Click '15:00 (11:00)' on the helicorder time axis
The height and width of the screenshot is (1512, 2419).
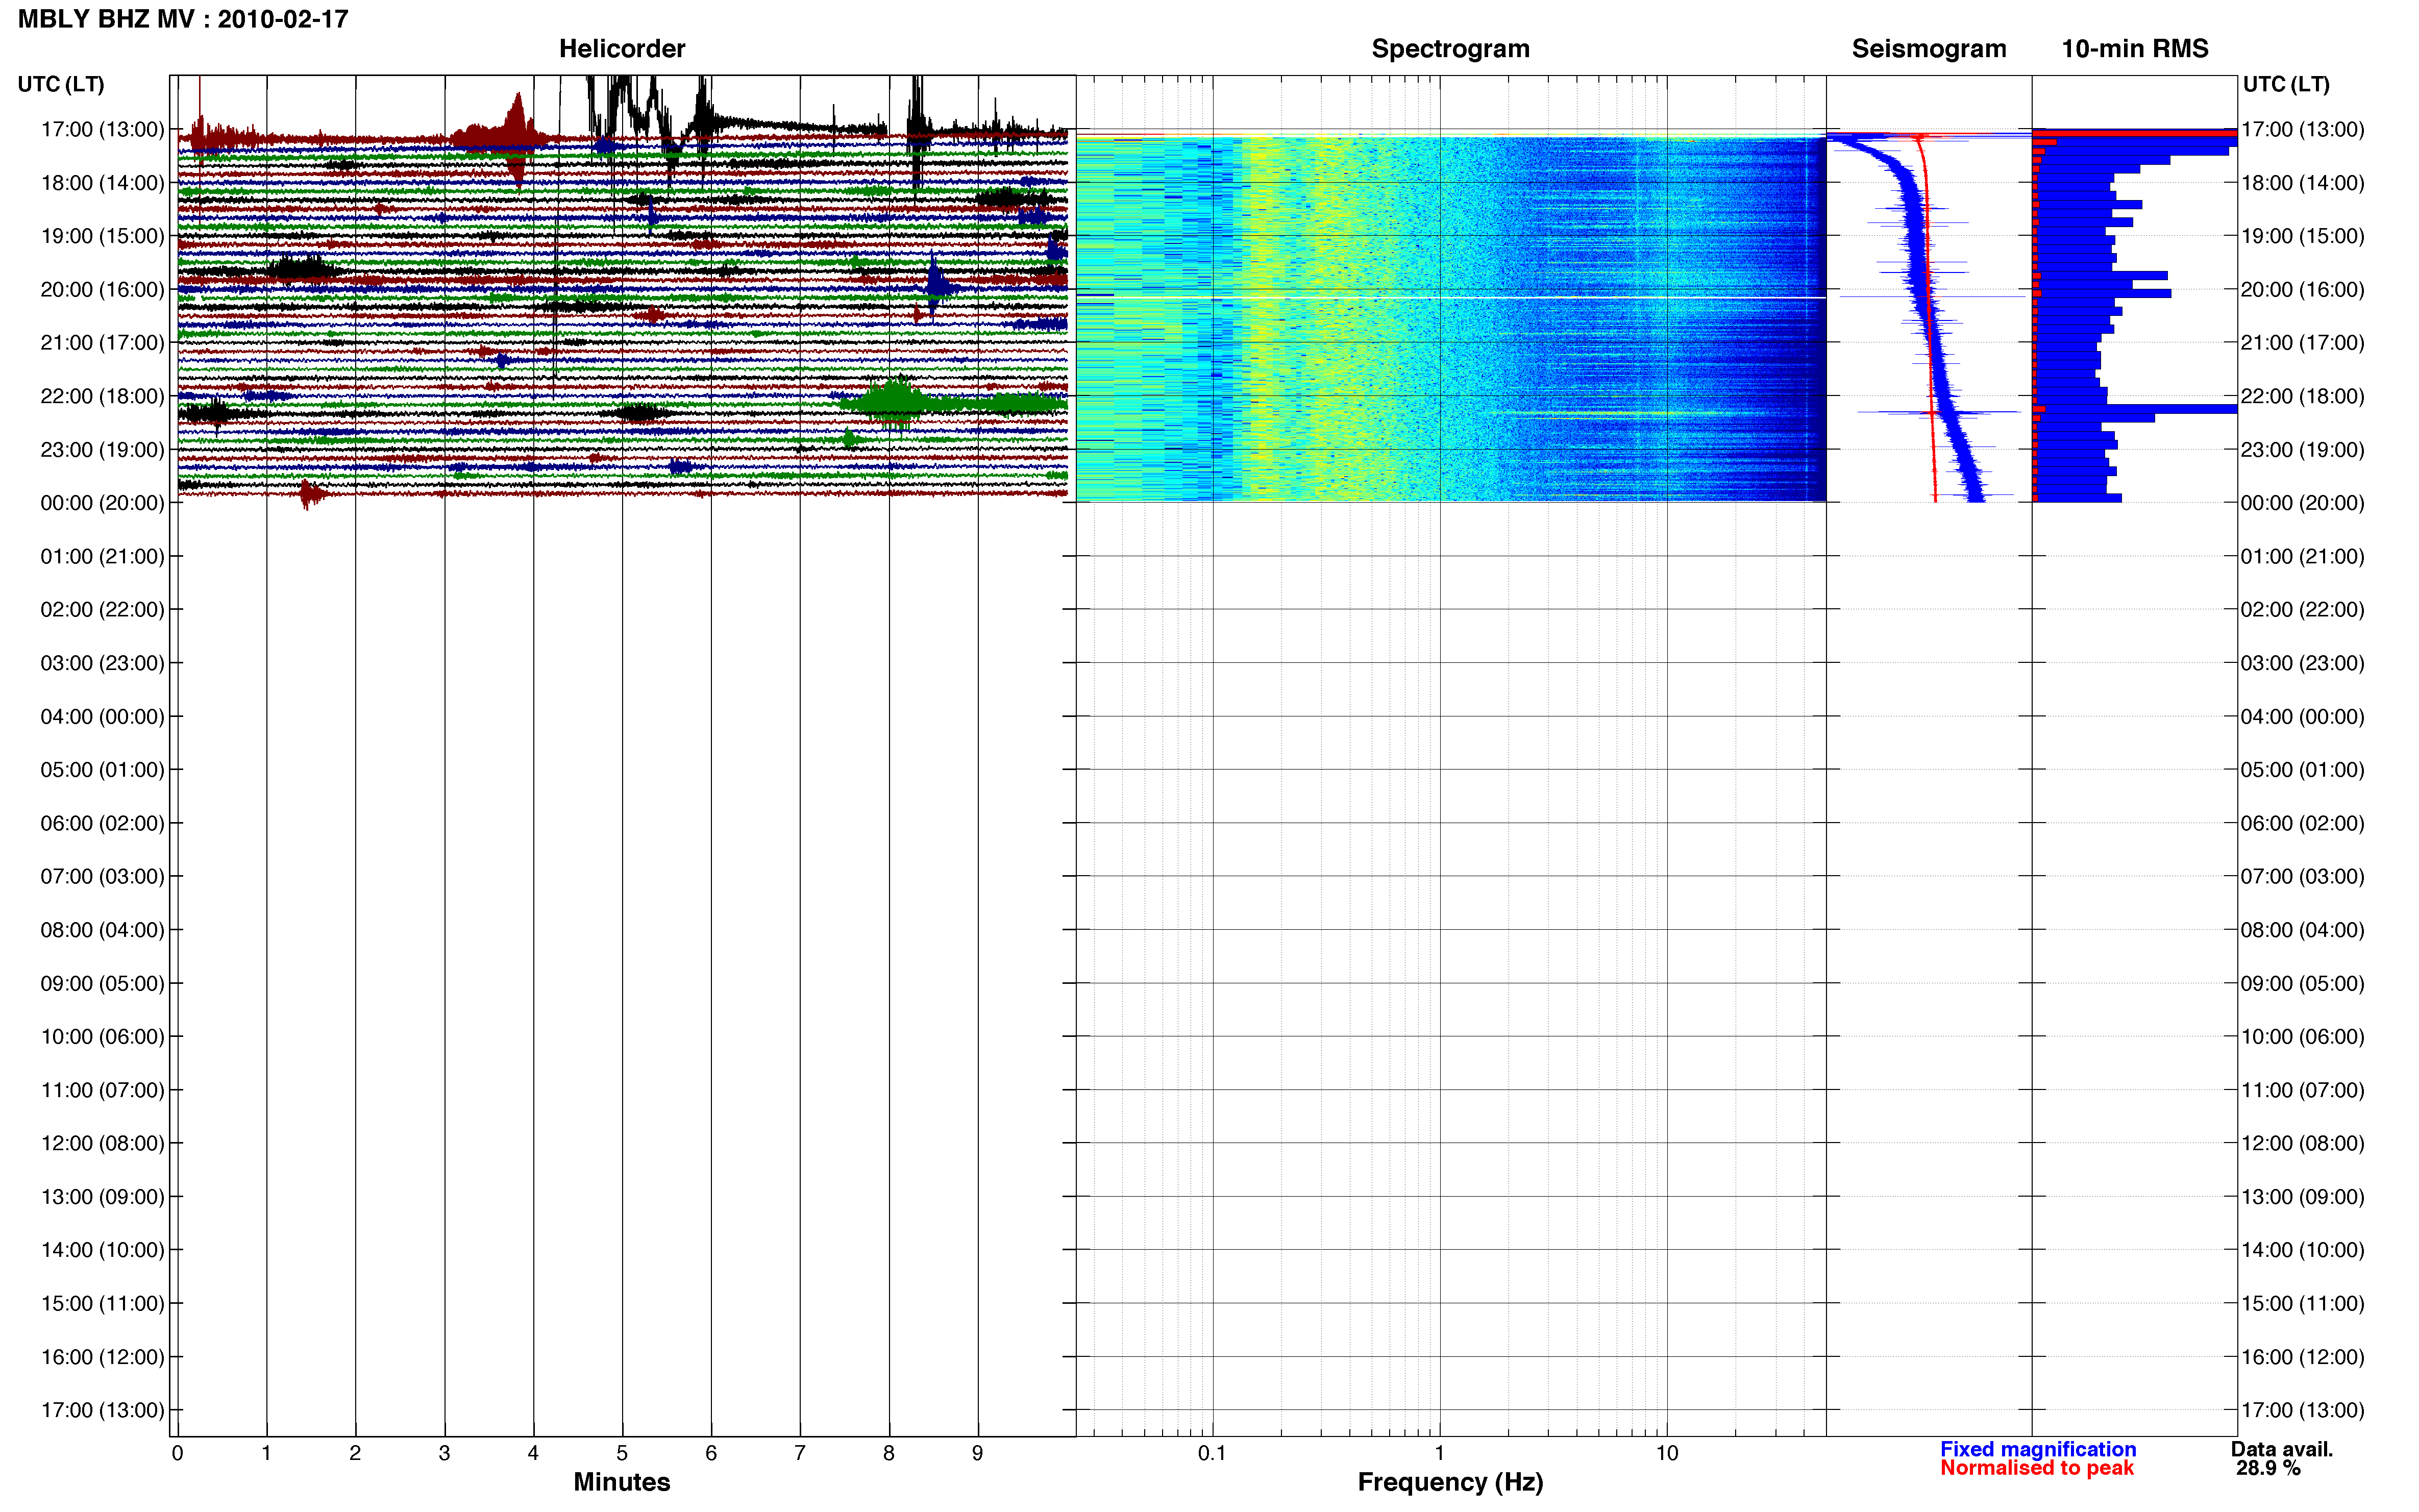click(102, 1303)
